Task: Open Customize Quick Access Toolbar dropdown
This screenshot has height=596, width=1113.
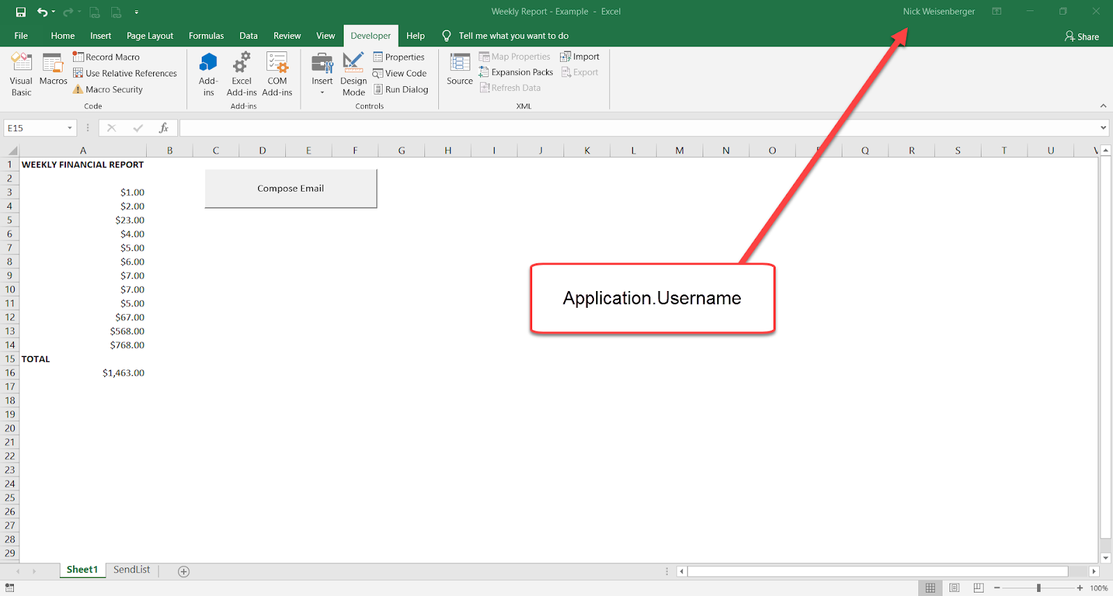Action: pyautogui.click(x=136, y=12)
